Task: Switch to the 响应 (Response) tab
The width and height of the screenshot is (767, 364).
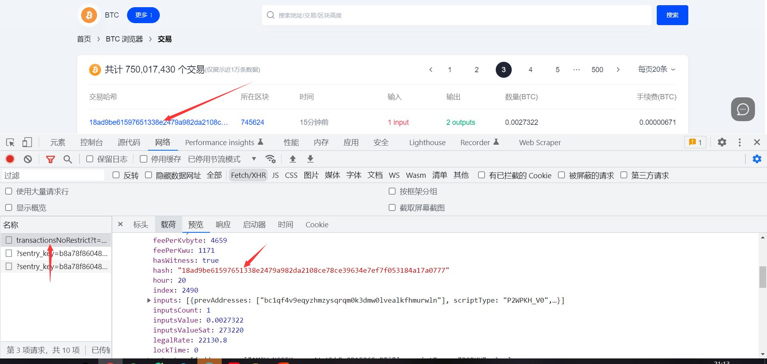Action: coord(223,224)
